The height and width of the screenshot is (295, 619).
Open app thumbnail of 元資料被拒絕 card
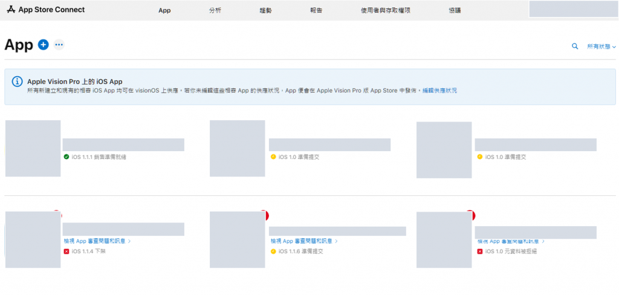pyautogui.click(x=444, y=240)
